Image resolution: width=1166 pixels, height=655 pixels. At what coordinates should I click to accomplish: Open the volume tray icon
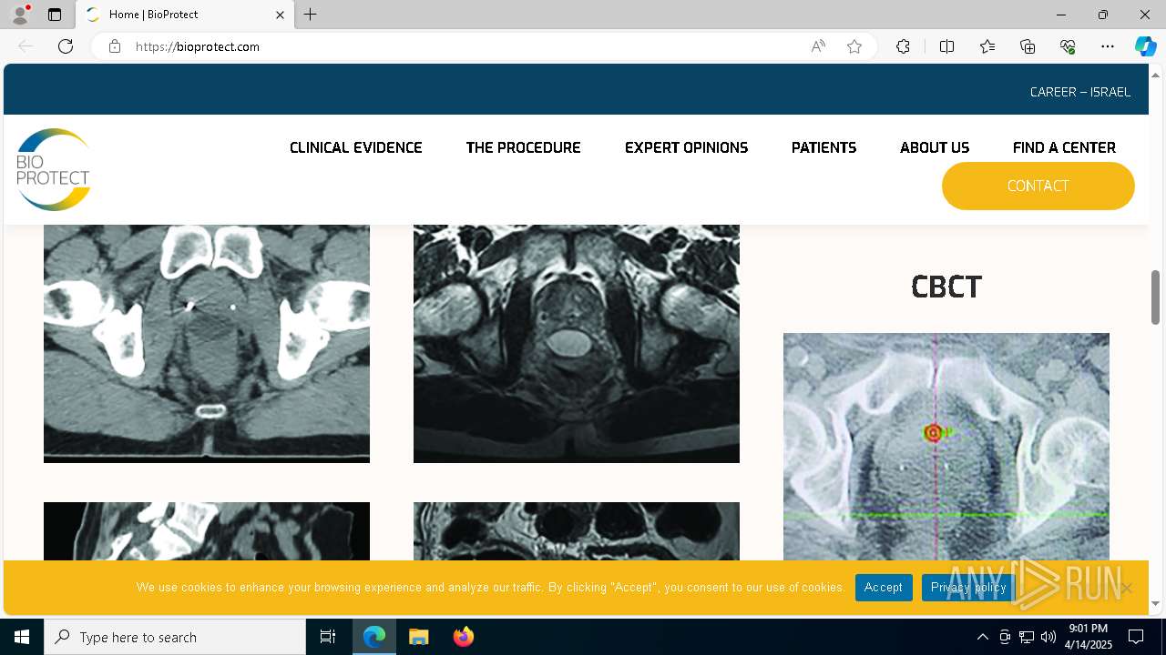click(x=1048, y=637)
